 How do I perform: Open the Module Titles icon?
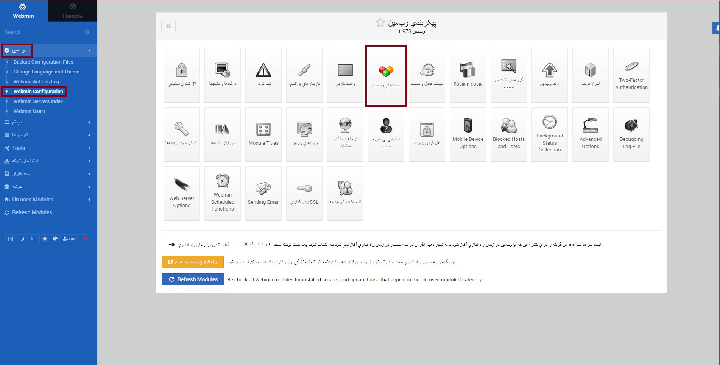coord(263,134)
